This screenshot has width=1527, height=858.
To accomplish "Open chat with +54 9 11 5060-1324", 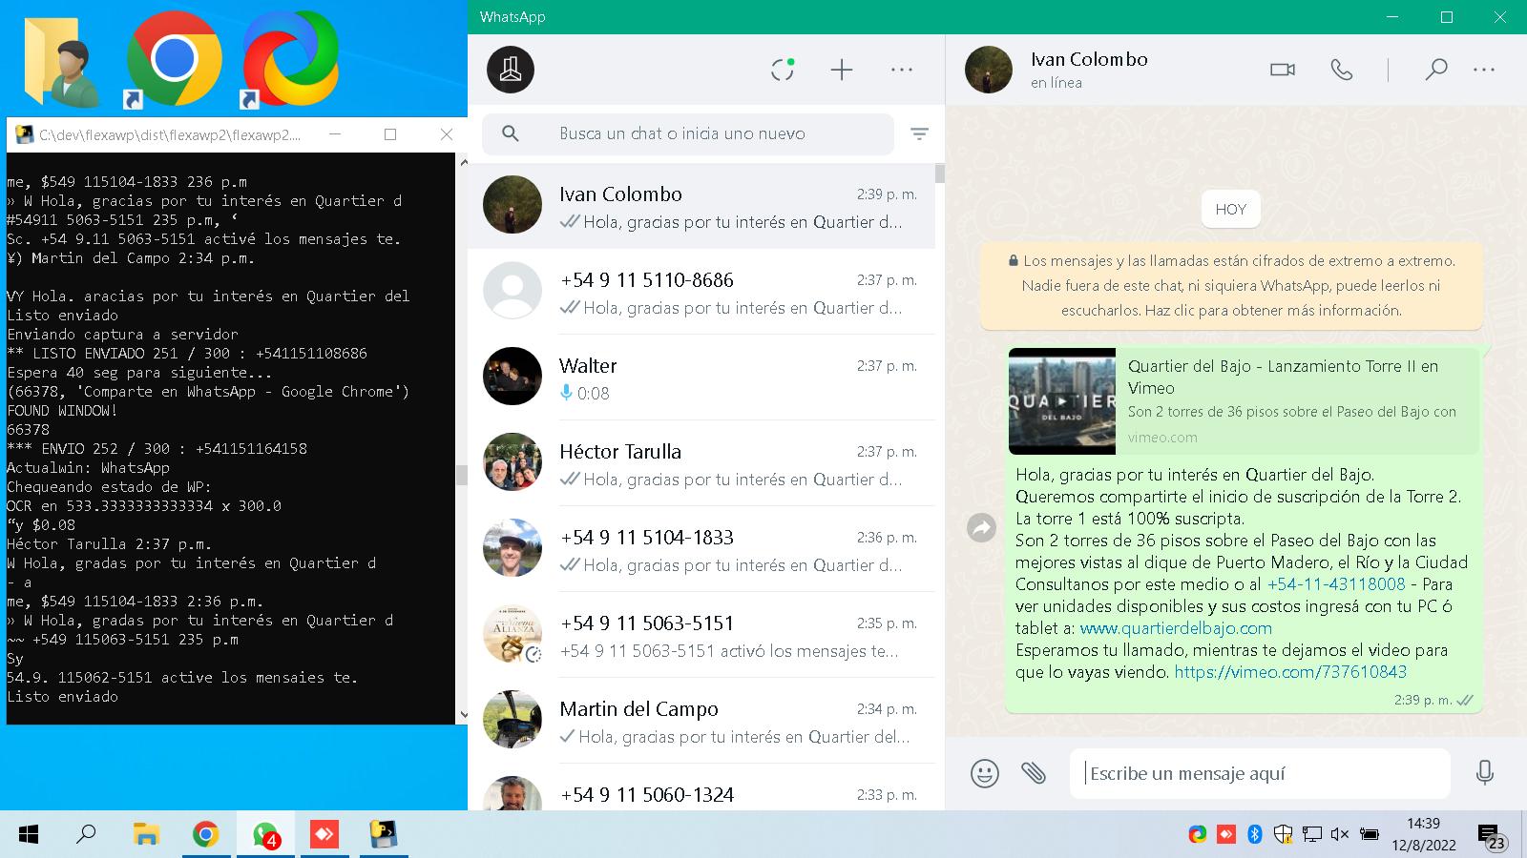I will point(701,789).
